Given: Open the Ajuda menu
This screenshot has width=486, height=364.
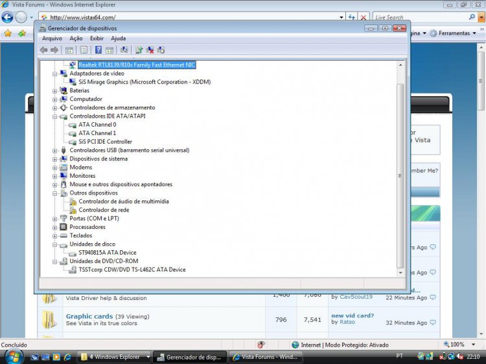Looking at the screenshot, I should click(119, 38).
